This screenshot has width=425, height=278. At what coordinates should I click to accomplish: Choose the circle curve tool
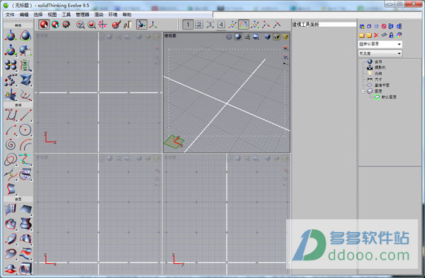point(25,129)
